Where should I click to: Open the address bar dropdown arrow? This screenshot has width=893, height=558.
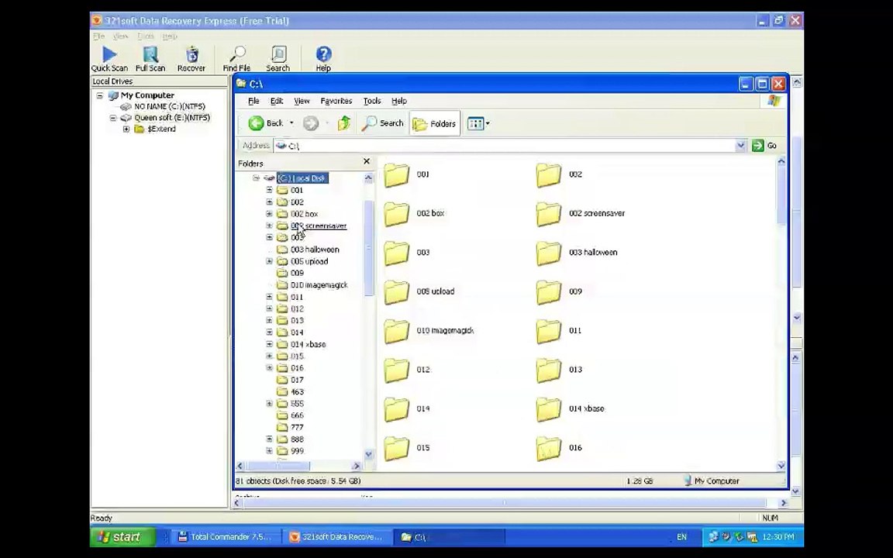tap(740, 146)
